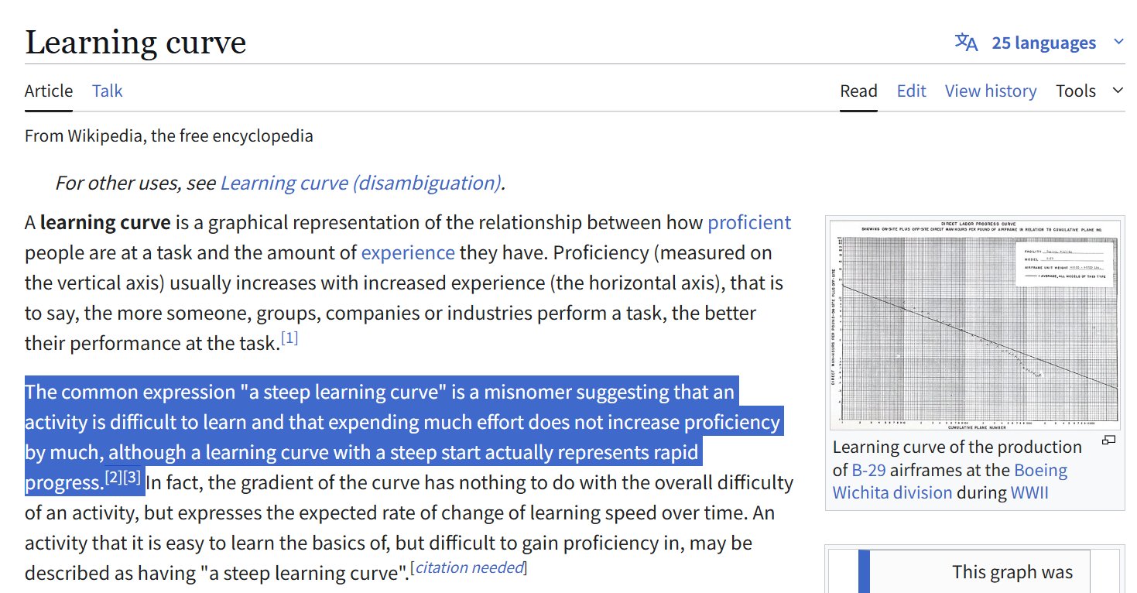This screenshot has width=1137, height=593.
Task: Open the B-29 link in caption
Action: point(868,471)
